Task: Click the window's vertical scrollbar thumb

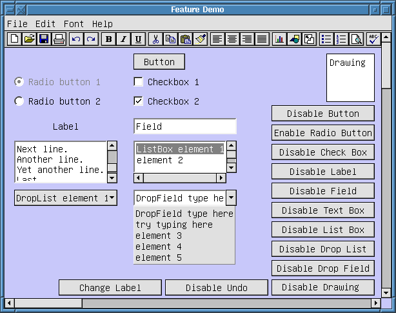Action: [x=386, y=65]
